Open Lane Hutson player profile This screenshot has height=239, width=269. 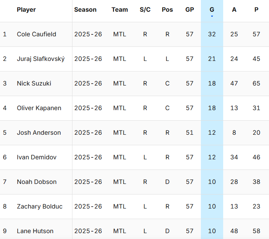[x=35, y=231]
